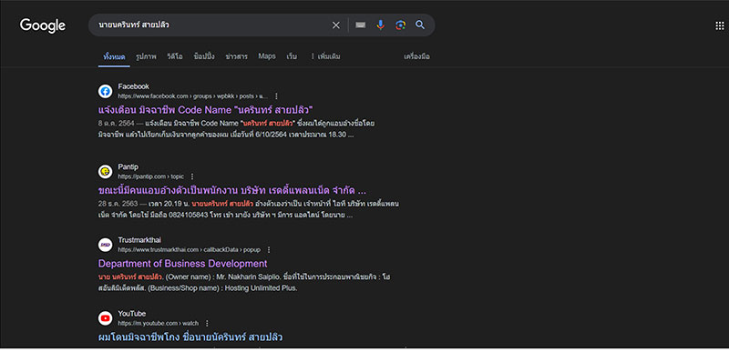Switch to the Maps tab
This screenshot has height=352, width=729.
click(x=267, y=56)
